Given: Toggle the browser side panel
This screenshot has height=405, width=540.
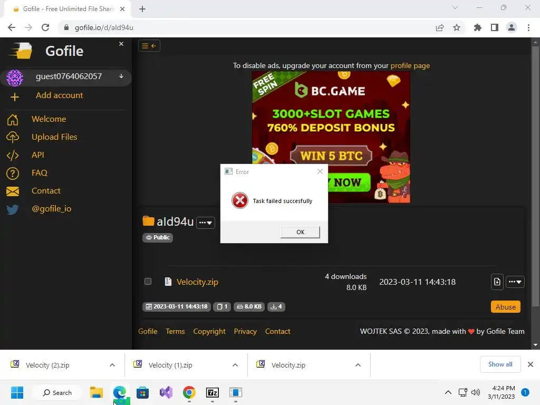Looking at the screenshot, I should coord(495,27).
